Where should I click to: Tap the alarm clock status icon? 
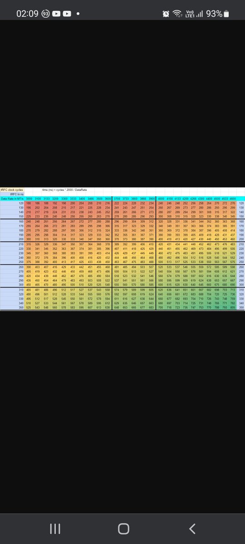165,14
